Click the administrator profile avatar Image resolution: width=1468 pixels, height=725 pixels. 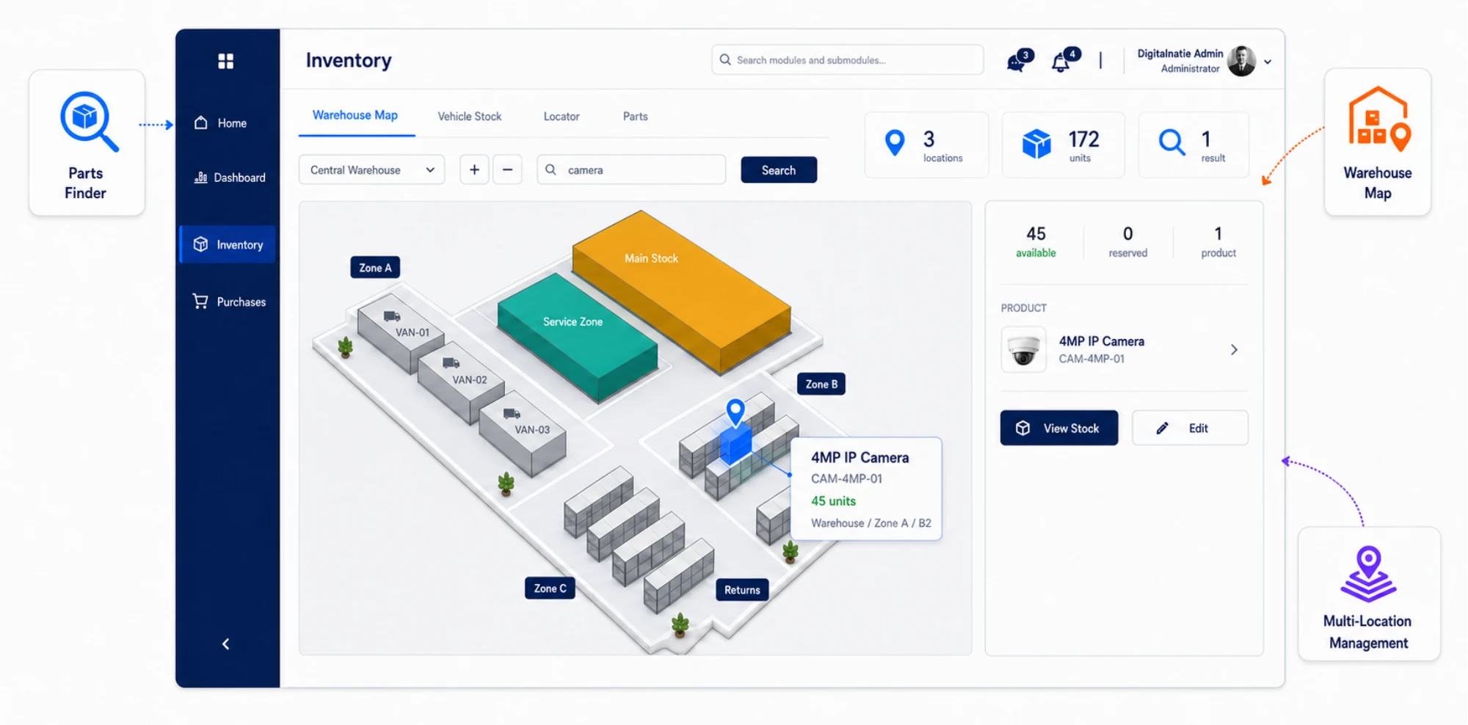tap(1241, 61)
